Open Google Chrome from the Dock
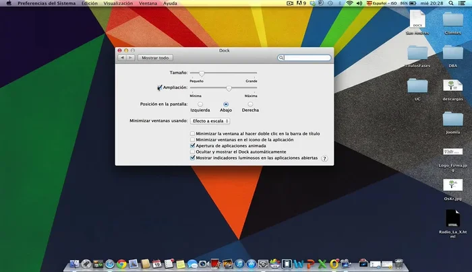The height and width of the screenshot is (272, 472). (x=121, y=264)
